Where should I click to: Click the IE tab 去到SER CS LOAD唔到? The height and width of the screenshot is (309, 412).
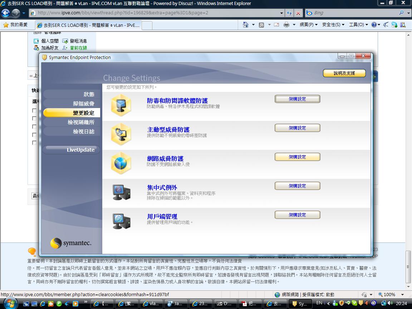coord(88,25)
